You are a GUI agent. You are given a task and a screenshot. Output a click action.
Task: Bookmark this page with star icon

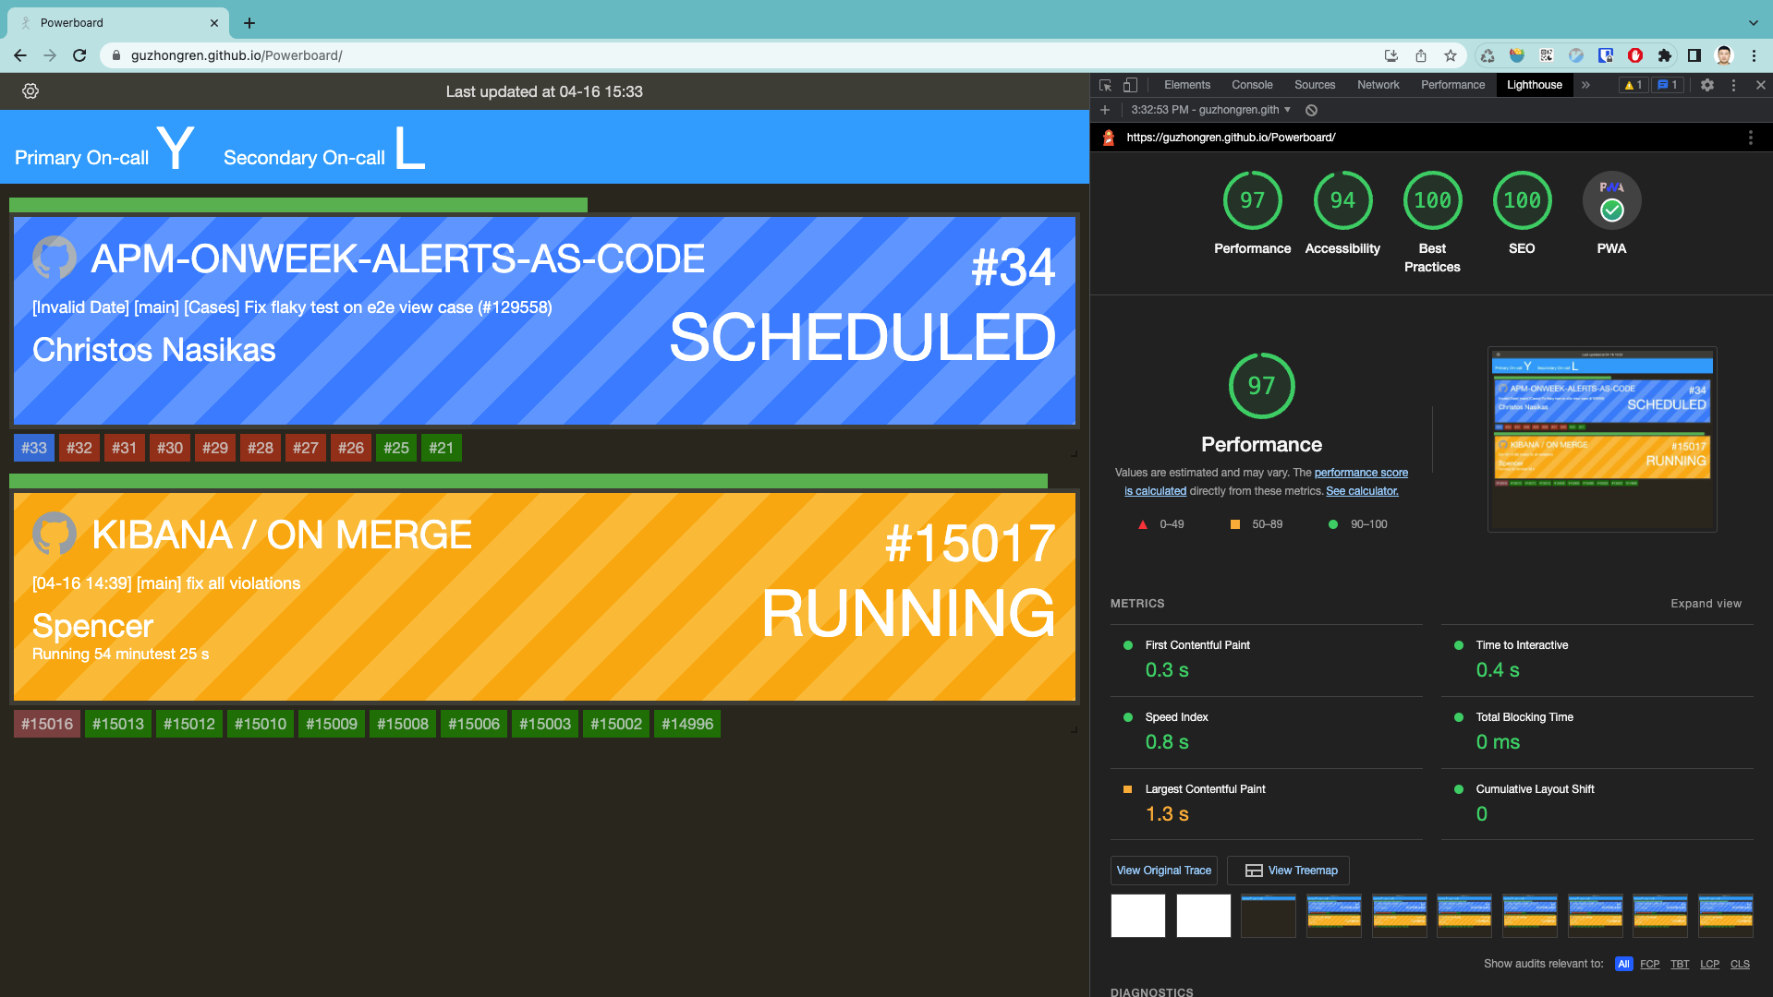1451,55
